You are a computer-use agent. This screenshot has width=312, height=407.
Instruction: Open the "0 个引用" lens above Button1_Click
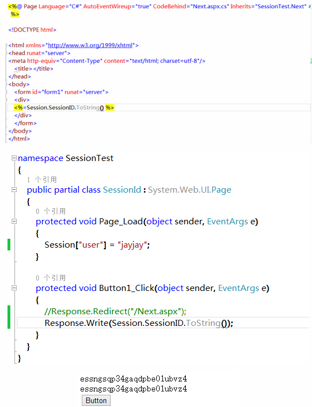point(51,278)
